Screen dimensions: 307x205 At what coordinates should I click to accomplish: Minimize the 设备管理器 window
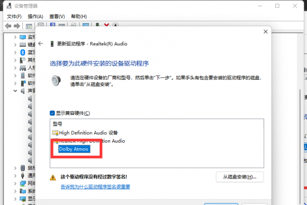260,6
